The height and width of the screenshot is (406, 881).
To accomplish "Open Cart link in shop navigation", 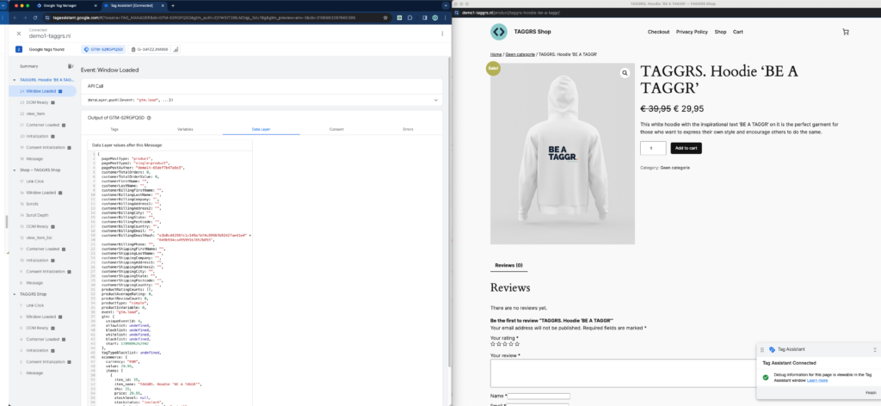I will 737,32.
